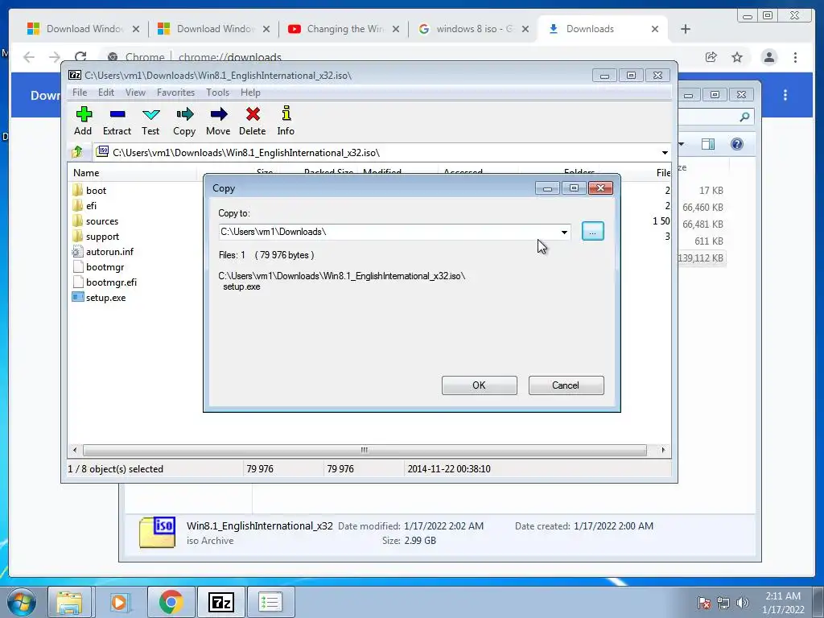Viewport: 824px width, 618px height.
Task: Open the Chrome profile icon
Action: click(769, 57)
